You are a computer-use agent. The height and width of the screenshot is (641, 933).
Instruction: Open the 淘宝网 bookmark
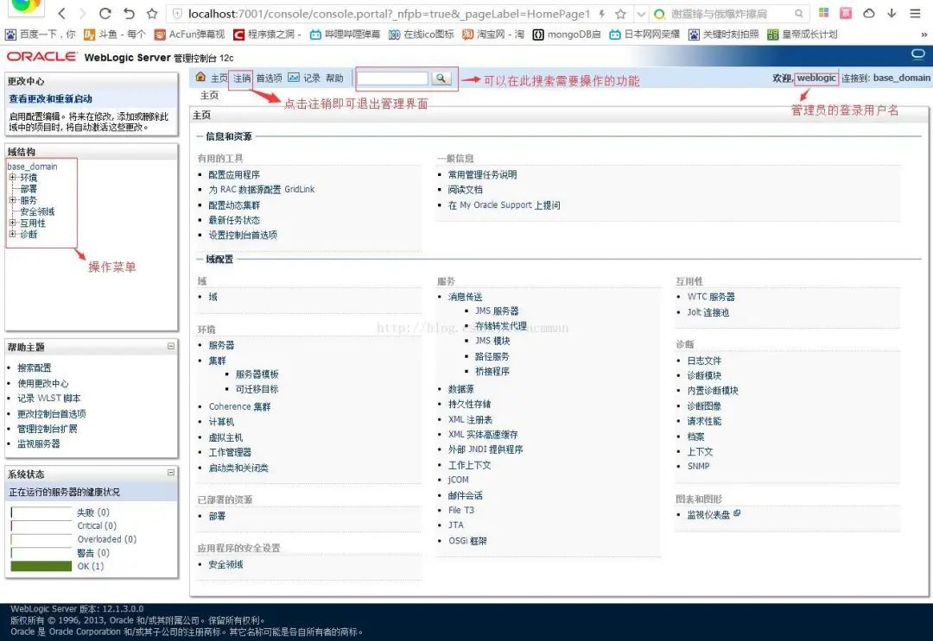coord(493,35)
